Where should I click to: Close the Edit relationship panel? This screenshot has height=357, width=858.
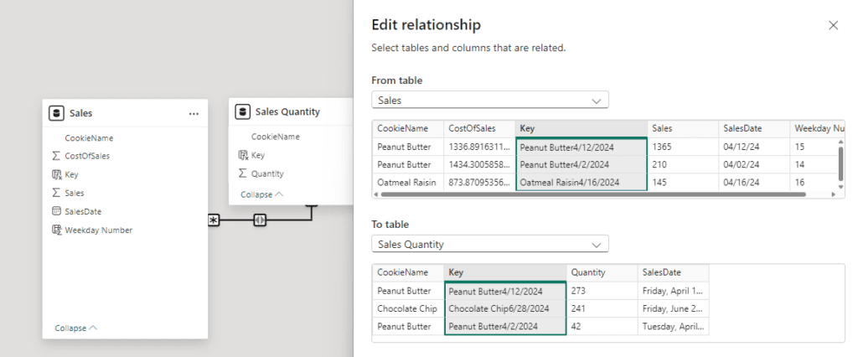point(833,25)
